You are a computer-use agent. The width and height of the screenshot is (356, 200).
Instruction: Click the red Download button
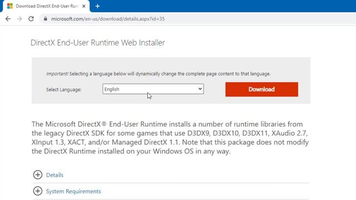click(261, 89)
